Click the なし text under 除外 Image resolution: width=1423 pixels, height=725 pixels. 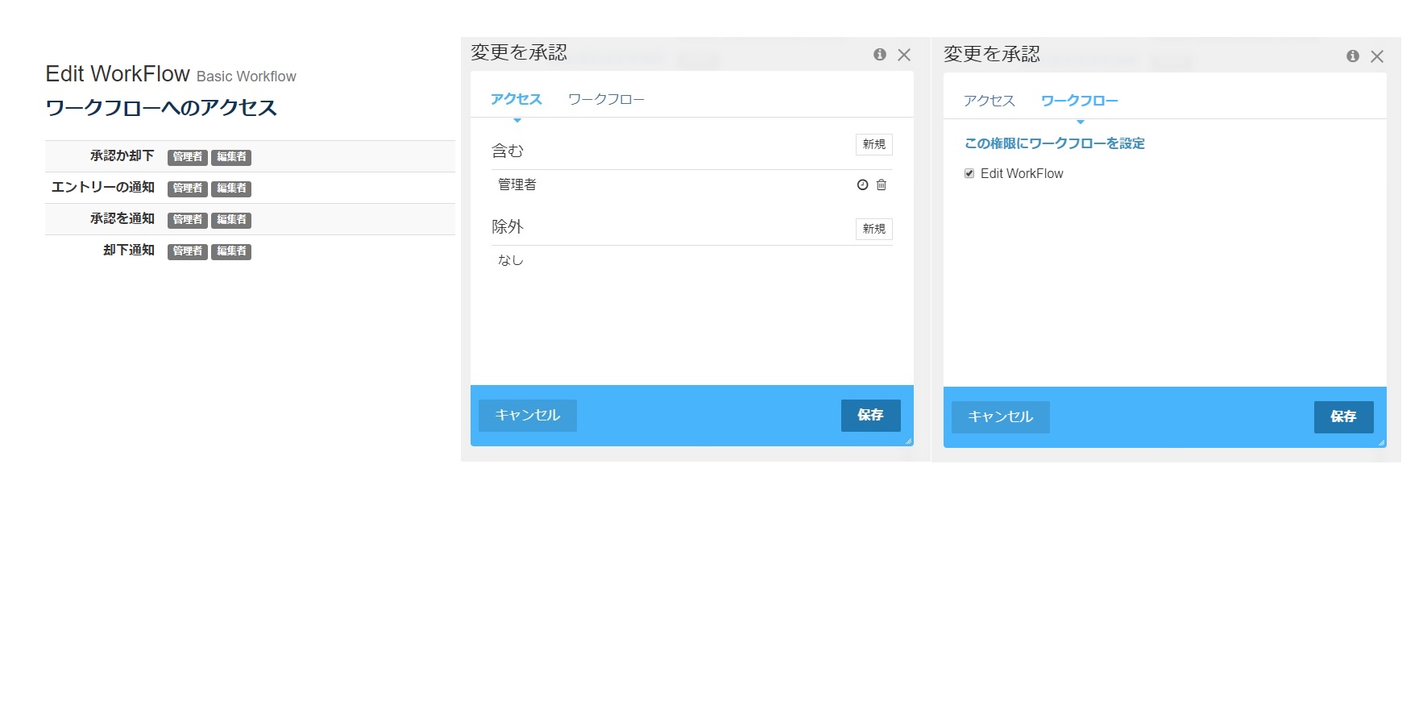coord(511,260)
